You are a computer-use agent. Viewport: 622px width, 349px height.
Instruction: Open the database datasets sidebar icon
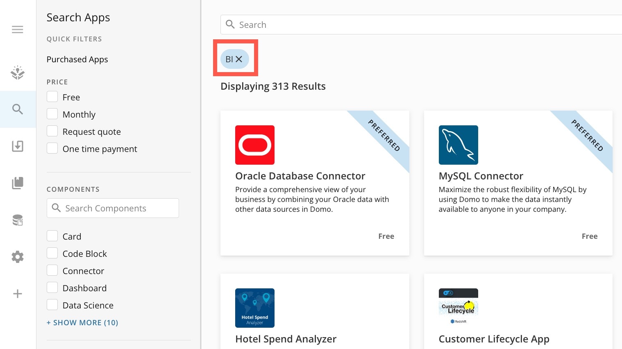pyautogui.click(x=18, y=220)
